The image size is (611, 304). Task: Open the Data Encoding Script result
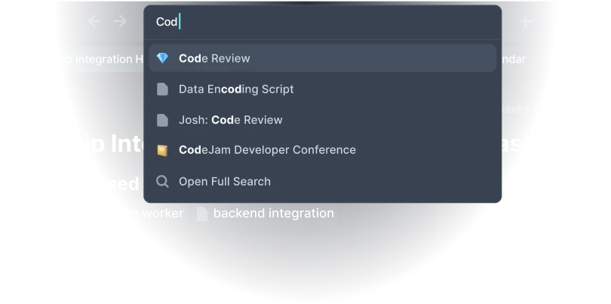click(x=236, y=89)
